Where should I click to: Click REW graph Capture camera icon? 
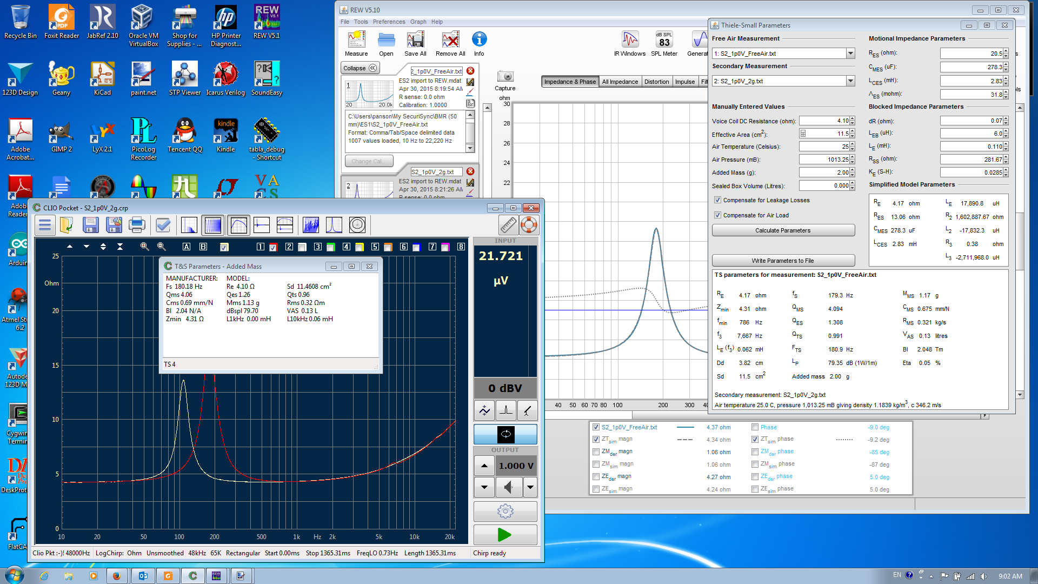(505, 81)
